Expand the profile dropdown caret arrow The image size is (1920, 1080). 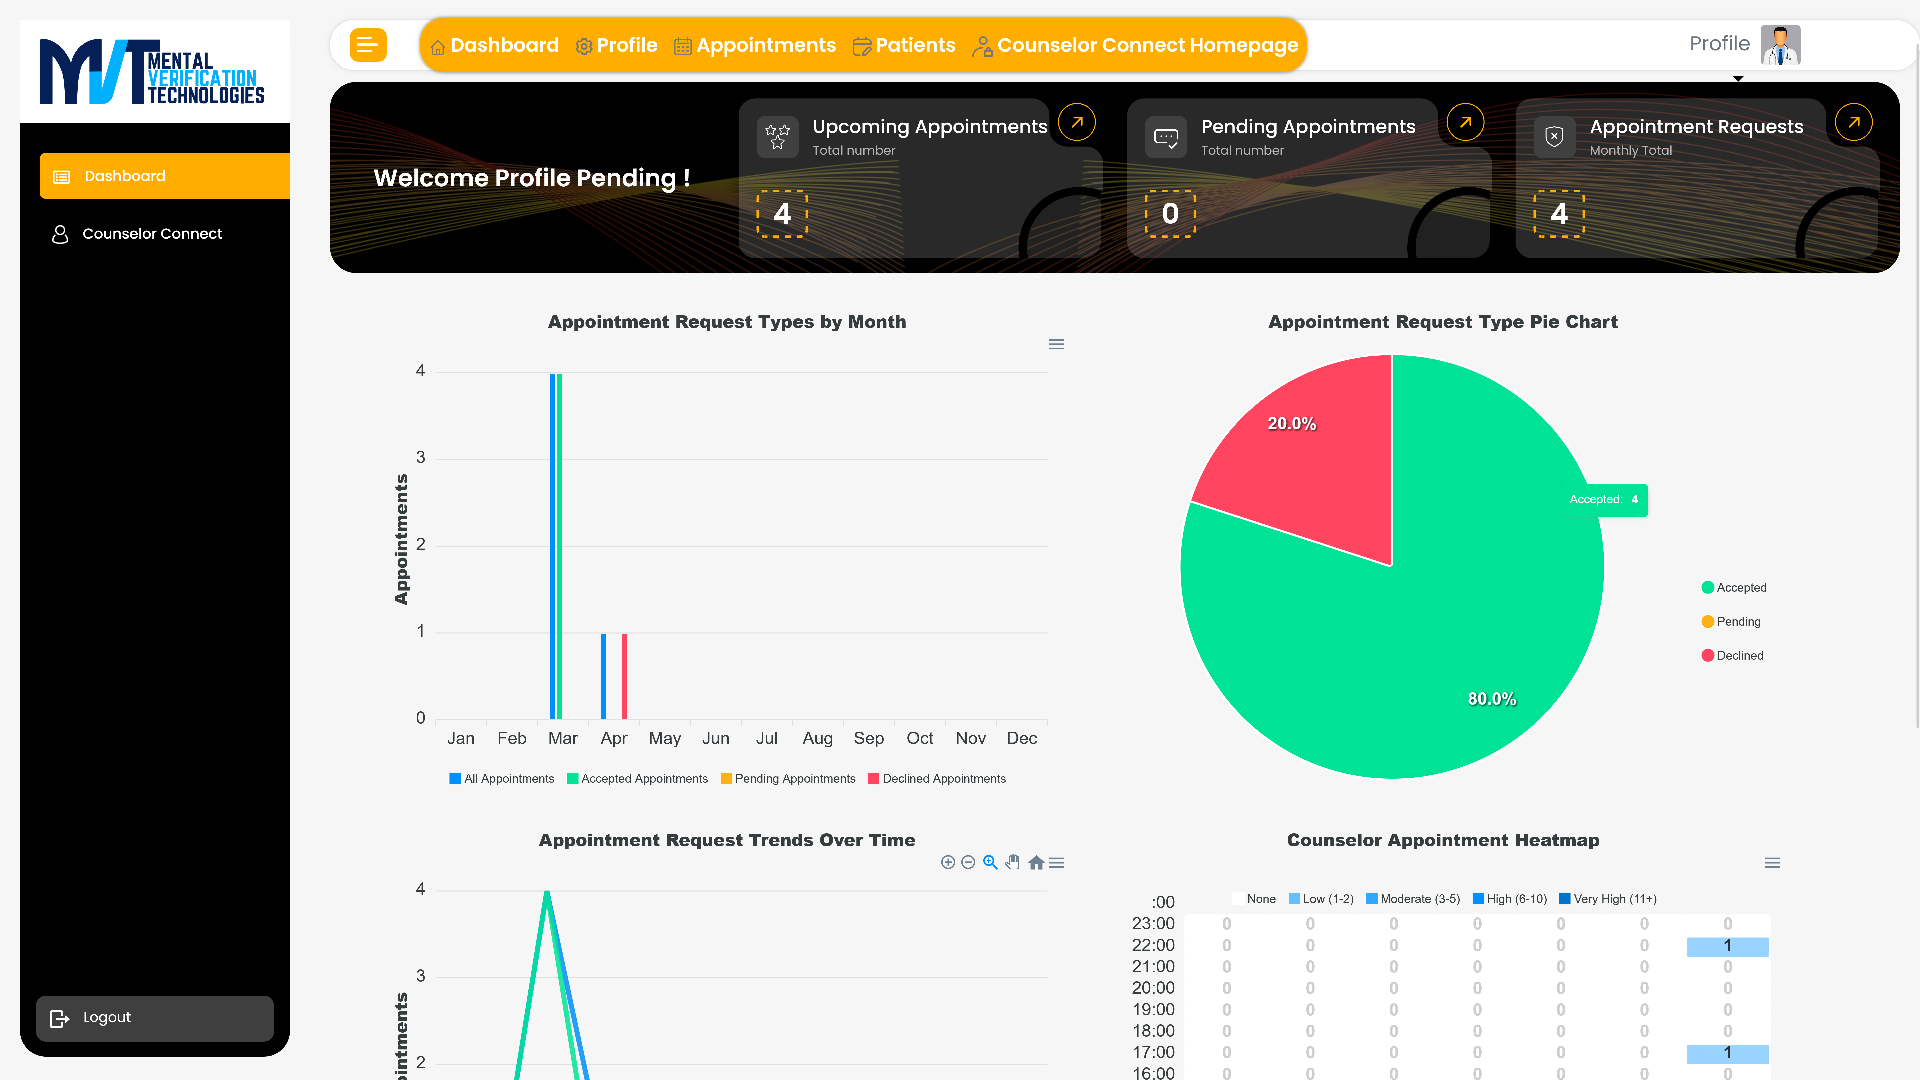1738,78
